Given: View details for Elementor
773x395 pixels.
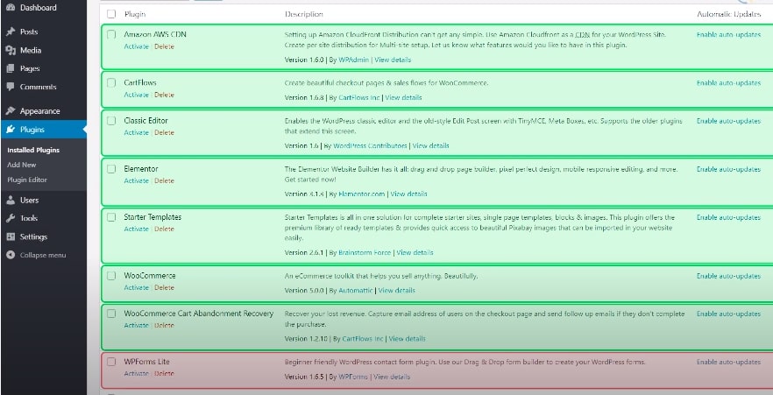Looking at the screenshot, I should click(x=408, y=194).
